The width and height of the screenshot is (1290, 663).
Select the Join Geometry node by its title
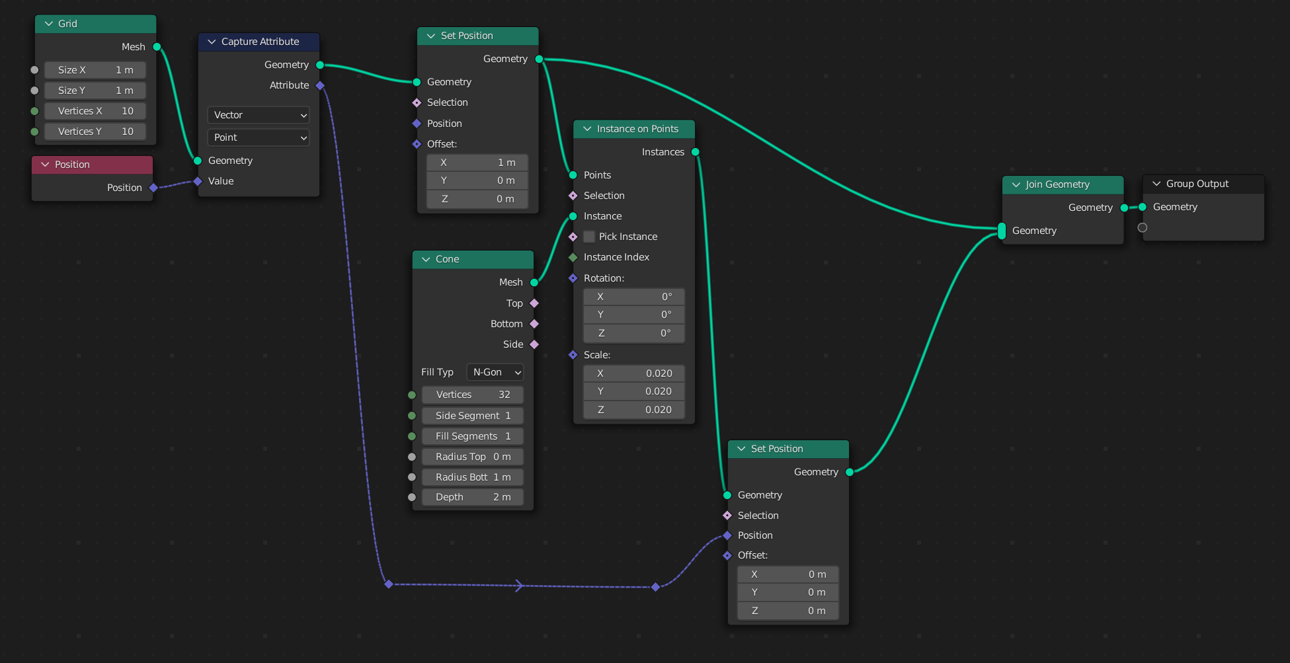click(x=1057, y=184)
